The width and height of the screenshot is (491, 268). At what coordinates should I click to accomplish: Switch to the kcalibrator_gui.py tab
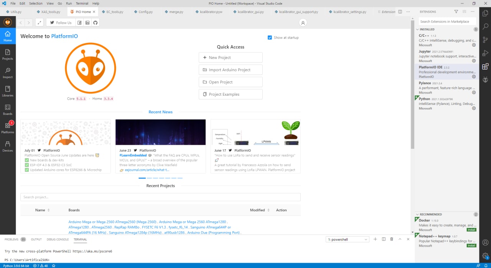[250, 12]
